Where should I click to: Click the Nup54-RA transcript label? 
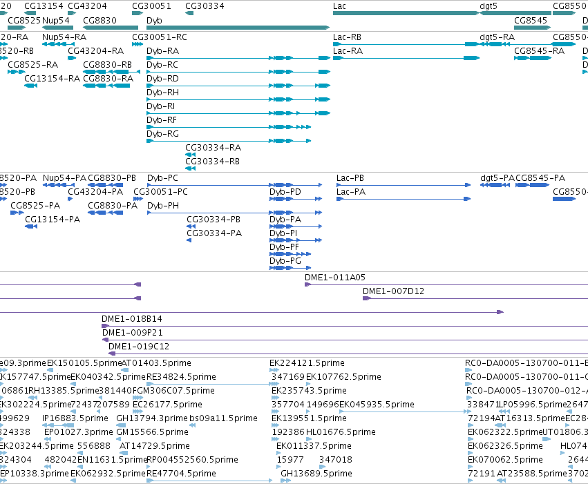pos(64,37)
